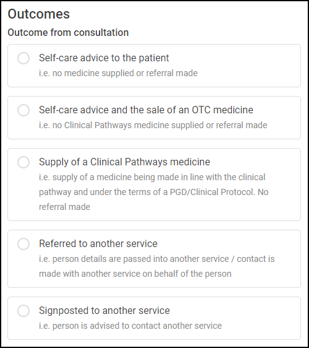
Task: Click the 'Referred to another service' option title
Action: [98, 244]
